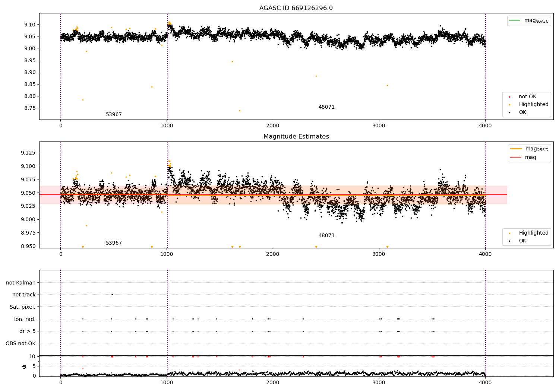Click the '53967' annotation in Magnitude Estimates plot
Viewport: 559px width, 391px height.
(114, 243)
